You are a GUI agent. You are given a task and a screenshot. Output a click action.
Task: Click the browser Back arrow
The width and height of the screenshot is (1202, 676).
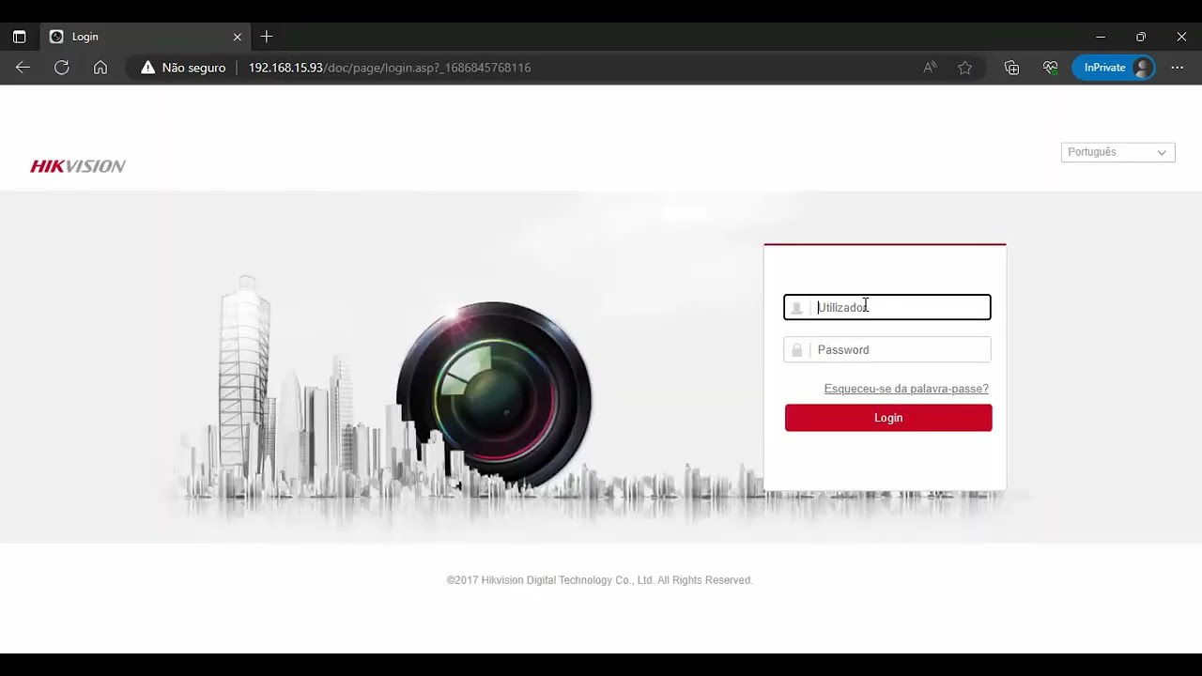click(23, 68)
